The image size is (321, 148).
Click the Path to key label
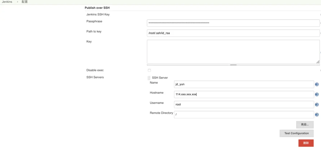tap(94, 31)
